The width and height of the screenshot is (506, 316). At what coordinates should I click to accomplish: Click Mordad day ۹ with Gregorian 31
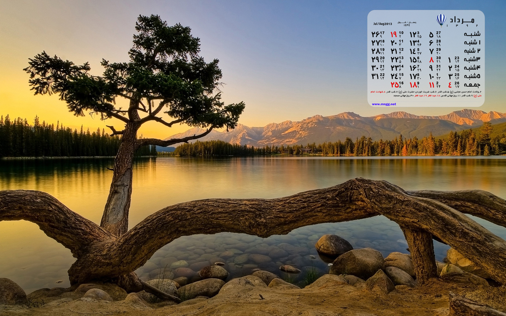435,68
